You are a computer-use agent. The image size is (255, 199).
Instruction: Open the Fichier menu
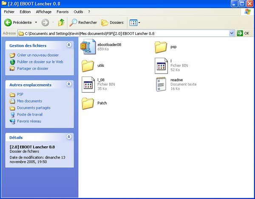pos(9,12)
